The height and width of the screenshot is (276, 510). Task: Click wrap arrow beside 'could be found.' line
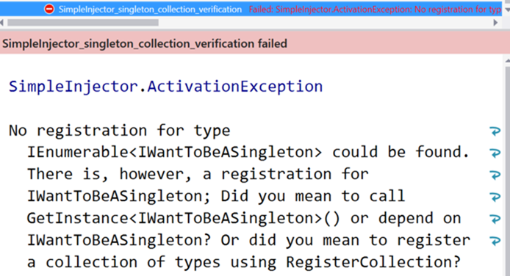click(x=495, y=153)
